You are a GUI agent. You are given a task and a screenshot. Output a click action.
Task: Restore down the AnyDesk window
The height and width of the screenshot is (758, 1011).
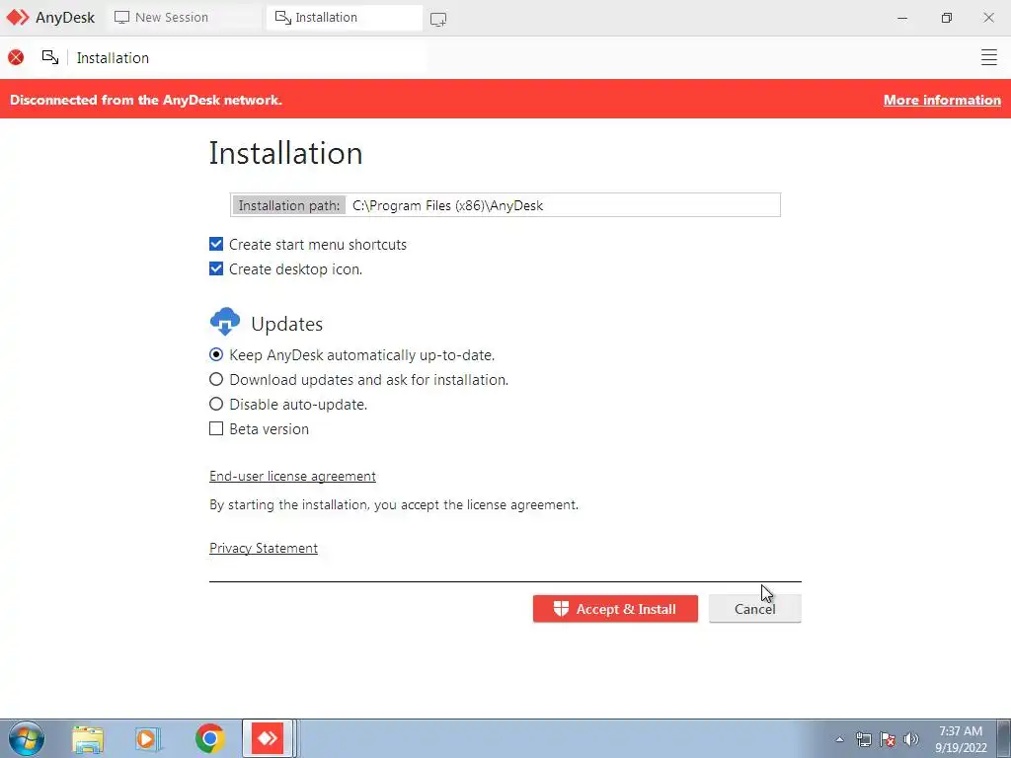pos(947,18)
